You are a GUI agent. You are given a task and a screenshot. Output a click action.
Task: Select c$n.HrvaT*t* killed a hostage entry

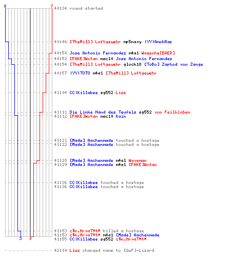99,231
